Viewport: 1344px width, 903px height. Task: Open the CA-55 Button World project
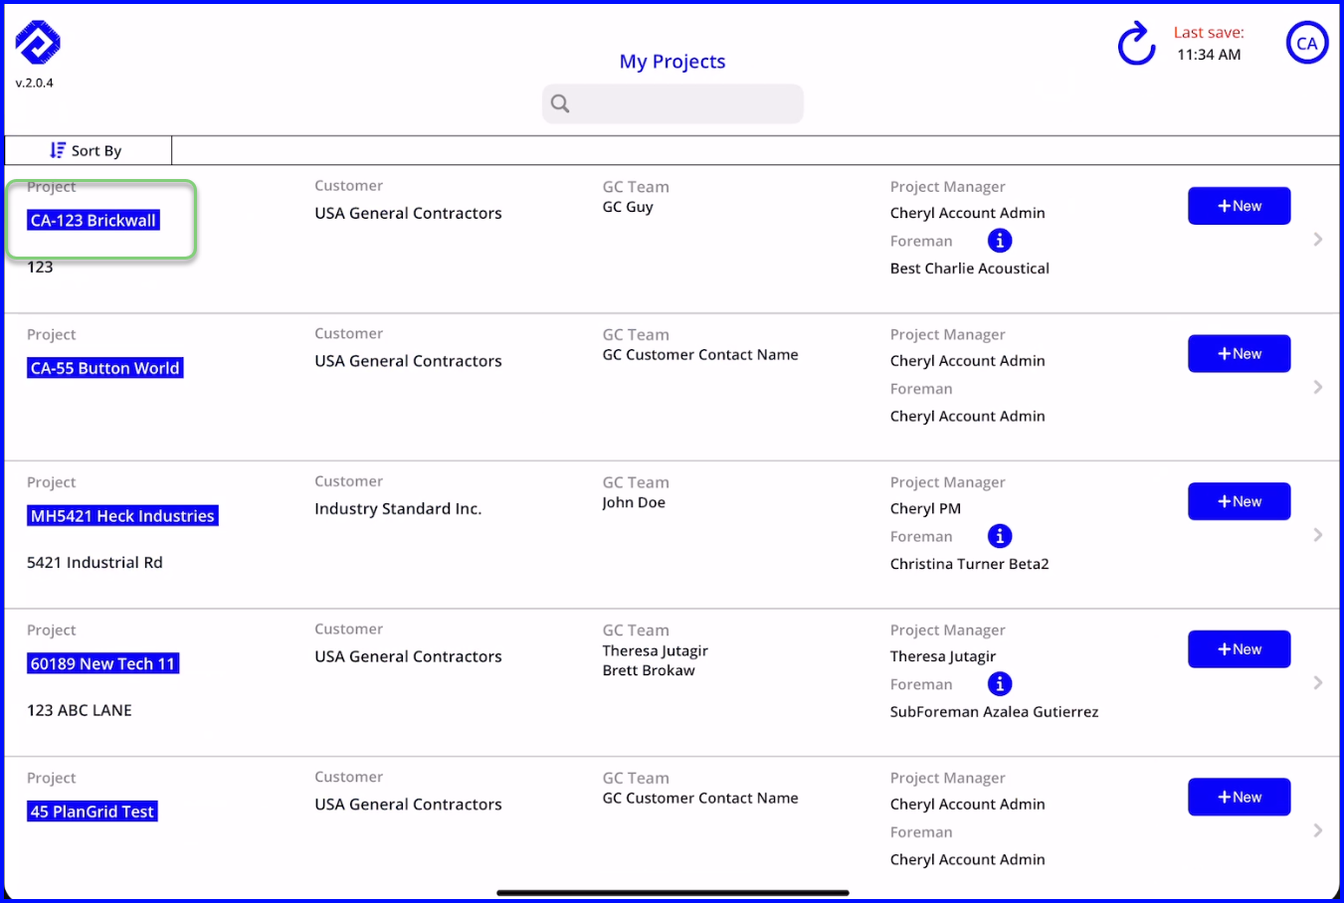pos(105,368)
